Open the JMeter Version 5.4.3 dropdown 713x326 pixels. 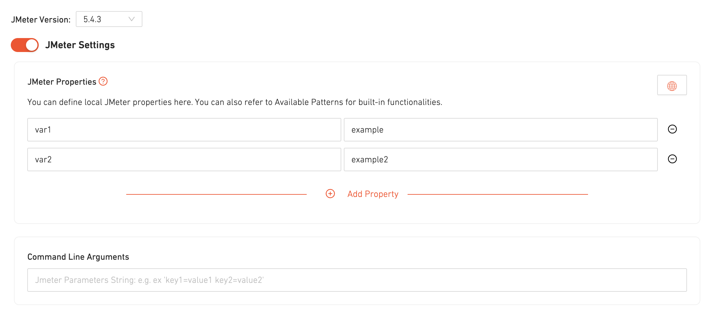click(x=108, y=19)
